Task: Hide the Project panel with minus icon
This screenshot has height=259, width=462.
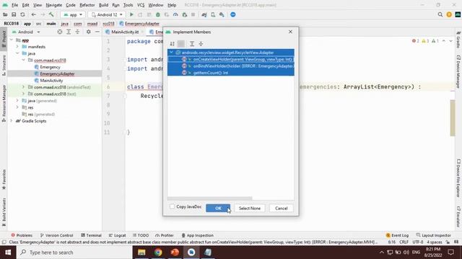Action: point(97,32)
